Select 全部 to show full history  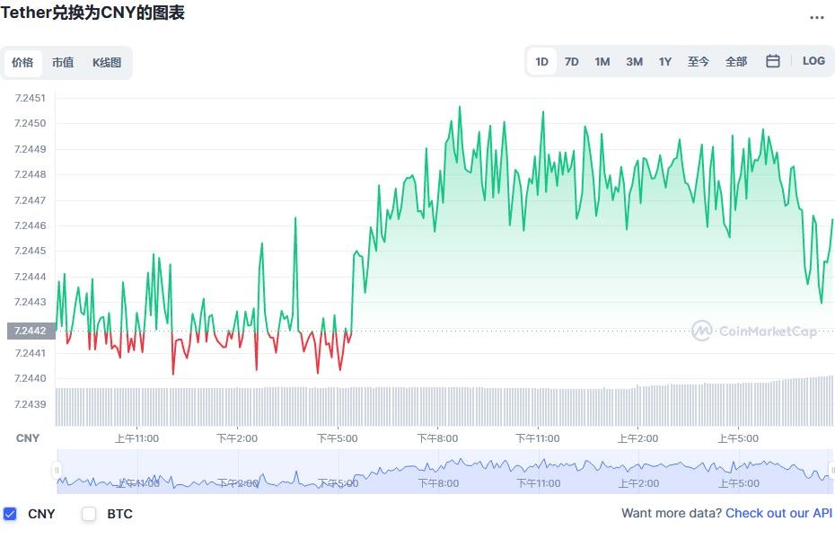(x=736, y=61)
